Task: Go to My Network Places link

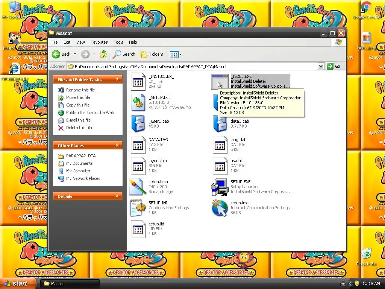Action: (x=83, y=178)
